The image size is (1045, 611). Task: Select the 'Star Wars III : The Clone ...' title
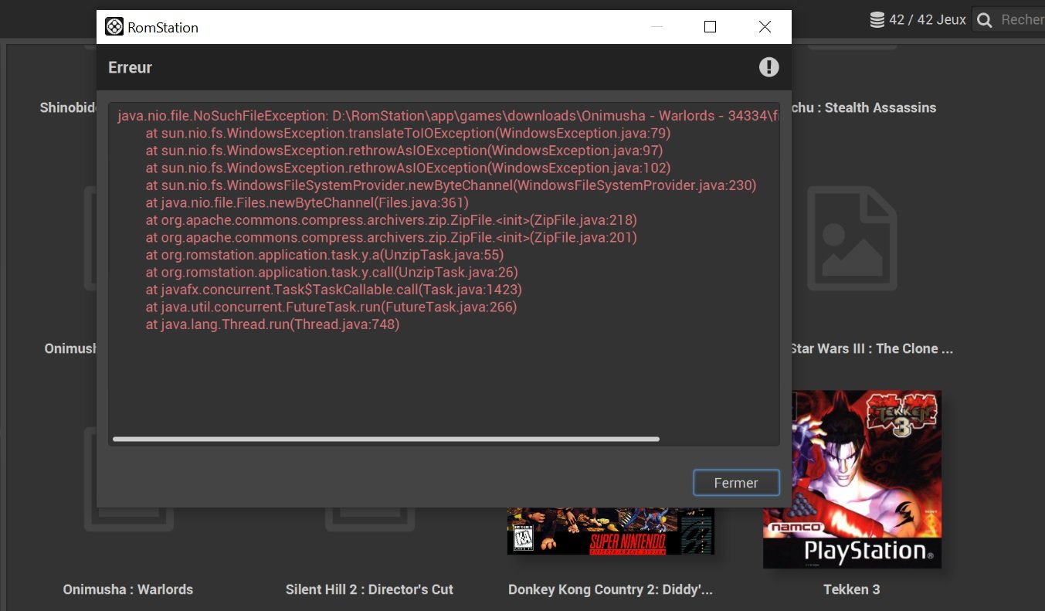coord(872,348)
